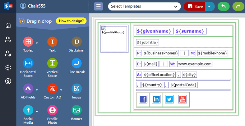
Task: Open the Select Templates dropdown
Action: pos(144,6)
